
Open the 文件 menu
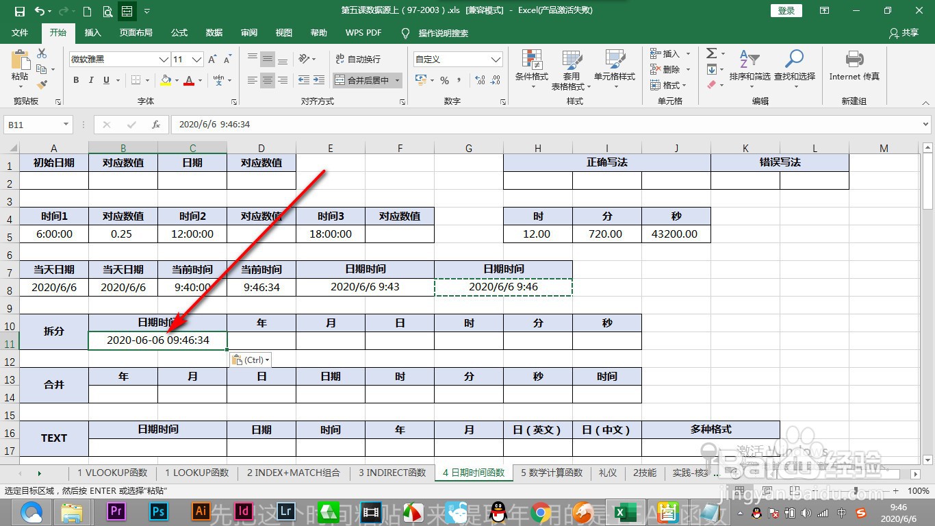click(20, 33)
